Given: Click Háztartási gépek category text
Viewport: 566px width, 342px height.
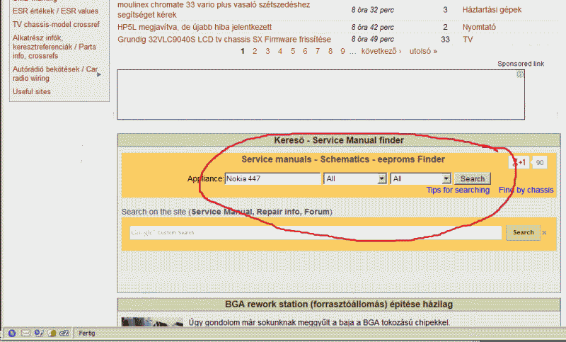Looking at the screenshot, I should point(492,10).
